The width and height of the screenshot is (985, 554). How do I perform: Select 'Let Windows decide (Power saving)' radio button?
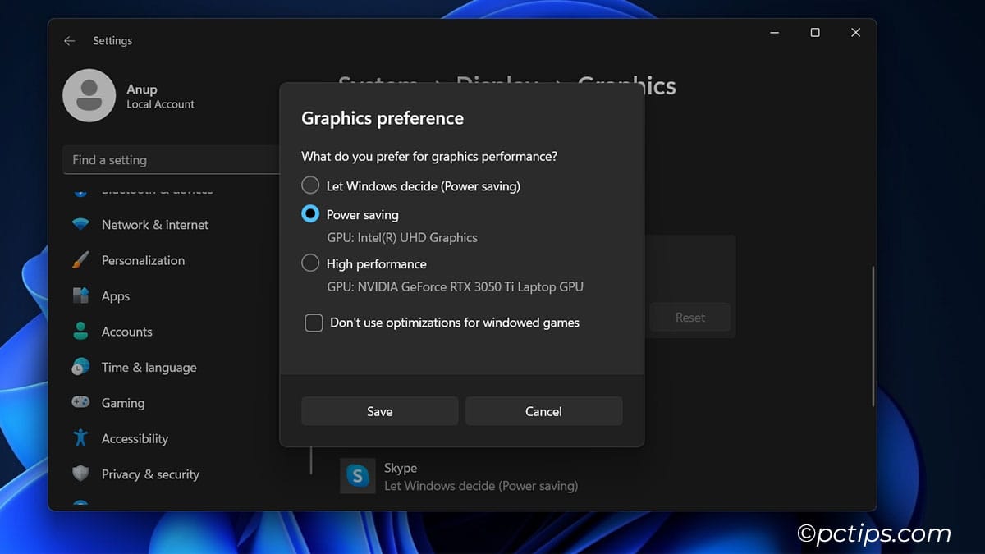(x=310, y=185)
